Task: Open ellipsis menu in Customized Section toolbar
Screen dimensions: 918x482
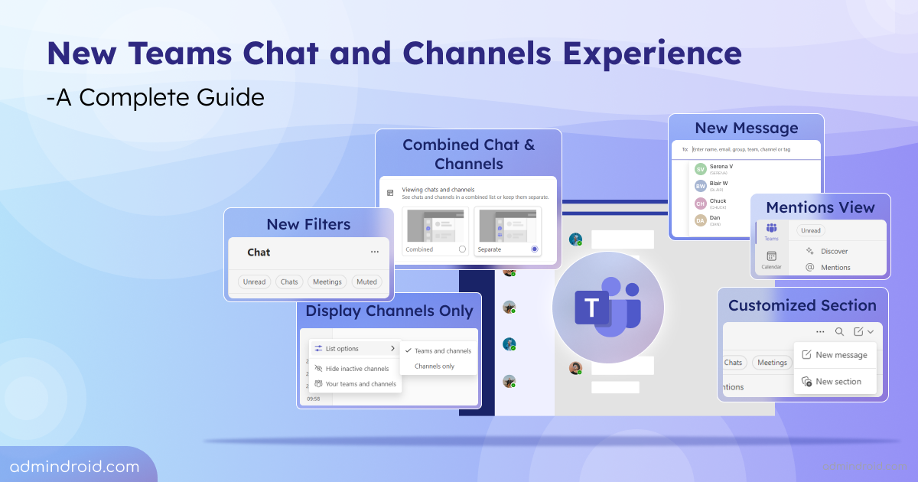Action: 820,332
